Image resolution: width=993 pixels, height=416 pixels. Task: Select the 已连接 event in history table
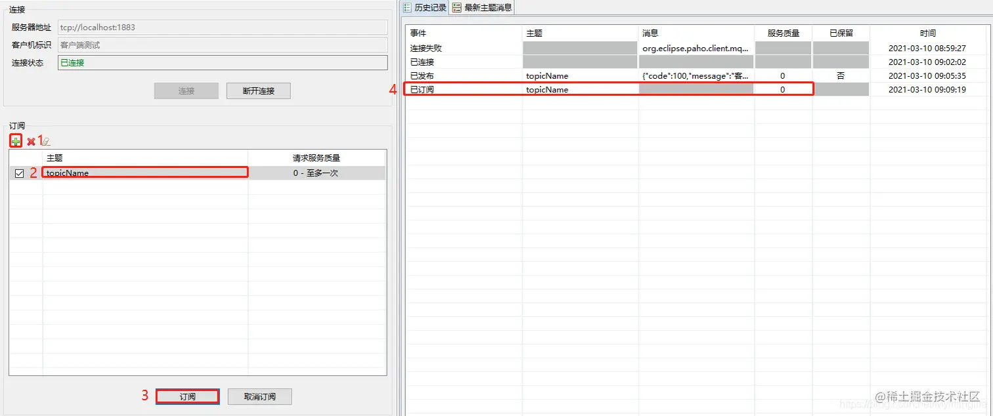click(x=695, y=62)
